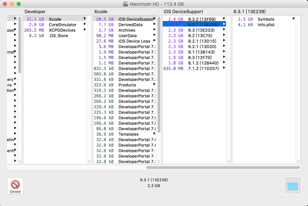Viewport: 308px width, 206px height.
Task: Expand the UserData folder arrow
Action: (154, 35)
